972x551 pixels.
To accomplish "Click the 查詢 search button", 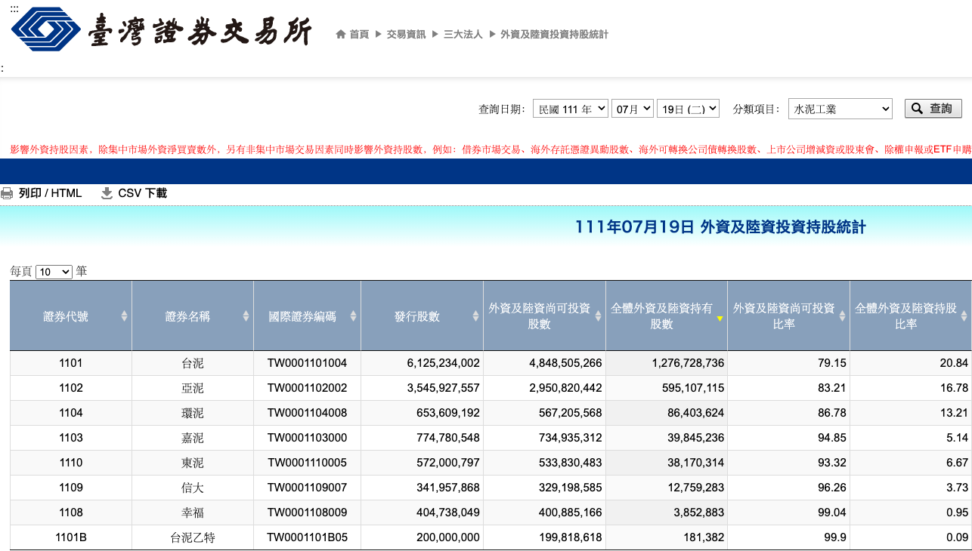I will (933, 109).
